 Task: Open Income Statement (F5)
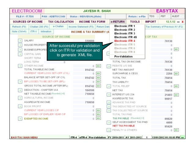click(x=81, y=27)
